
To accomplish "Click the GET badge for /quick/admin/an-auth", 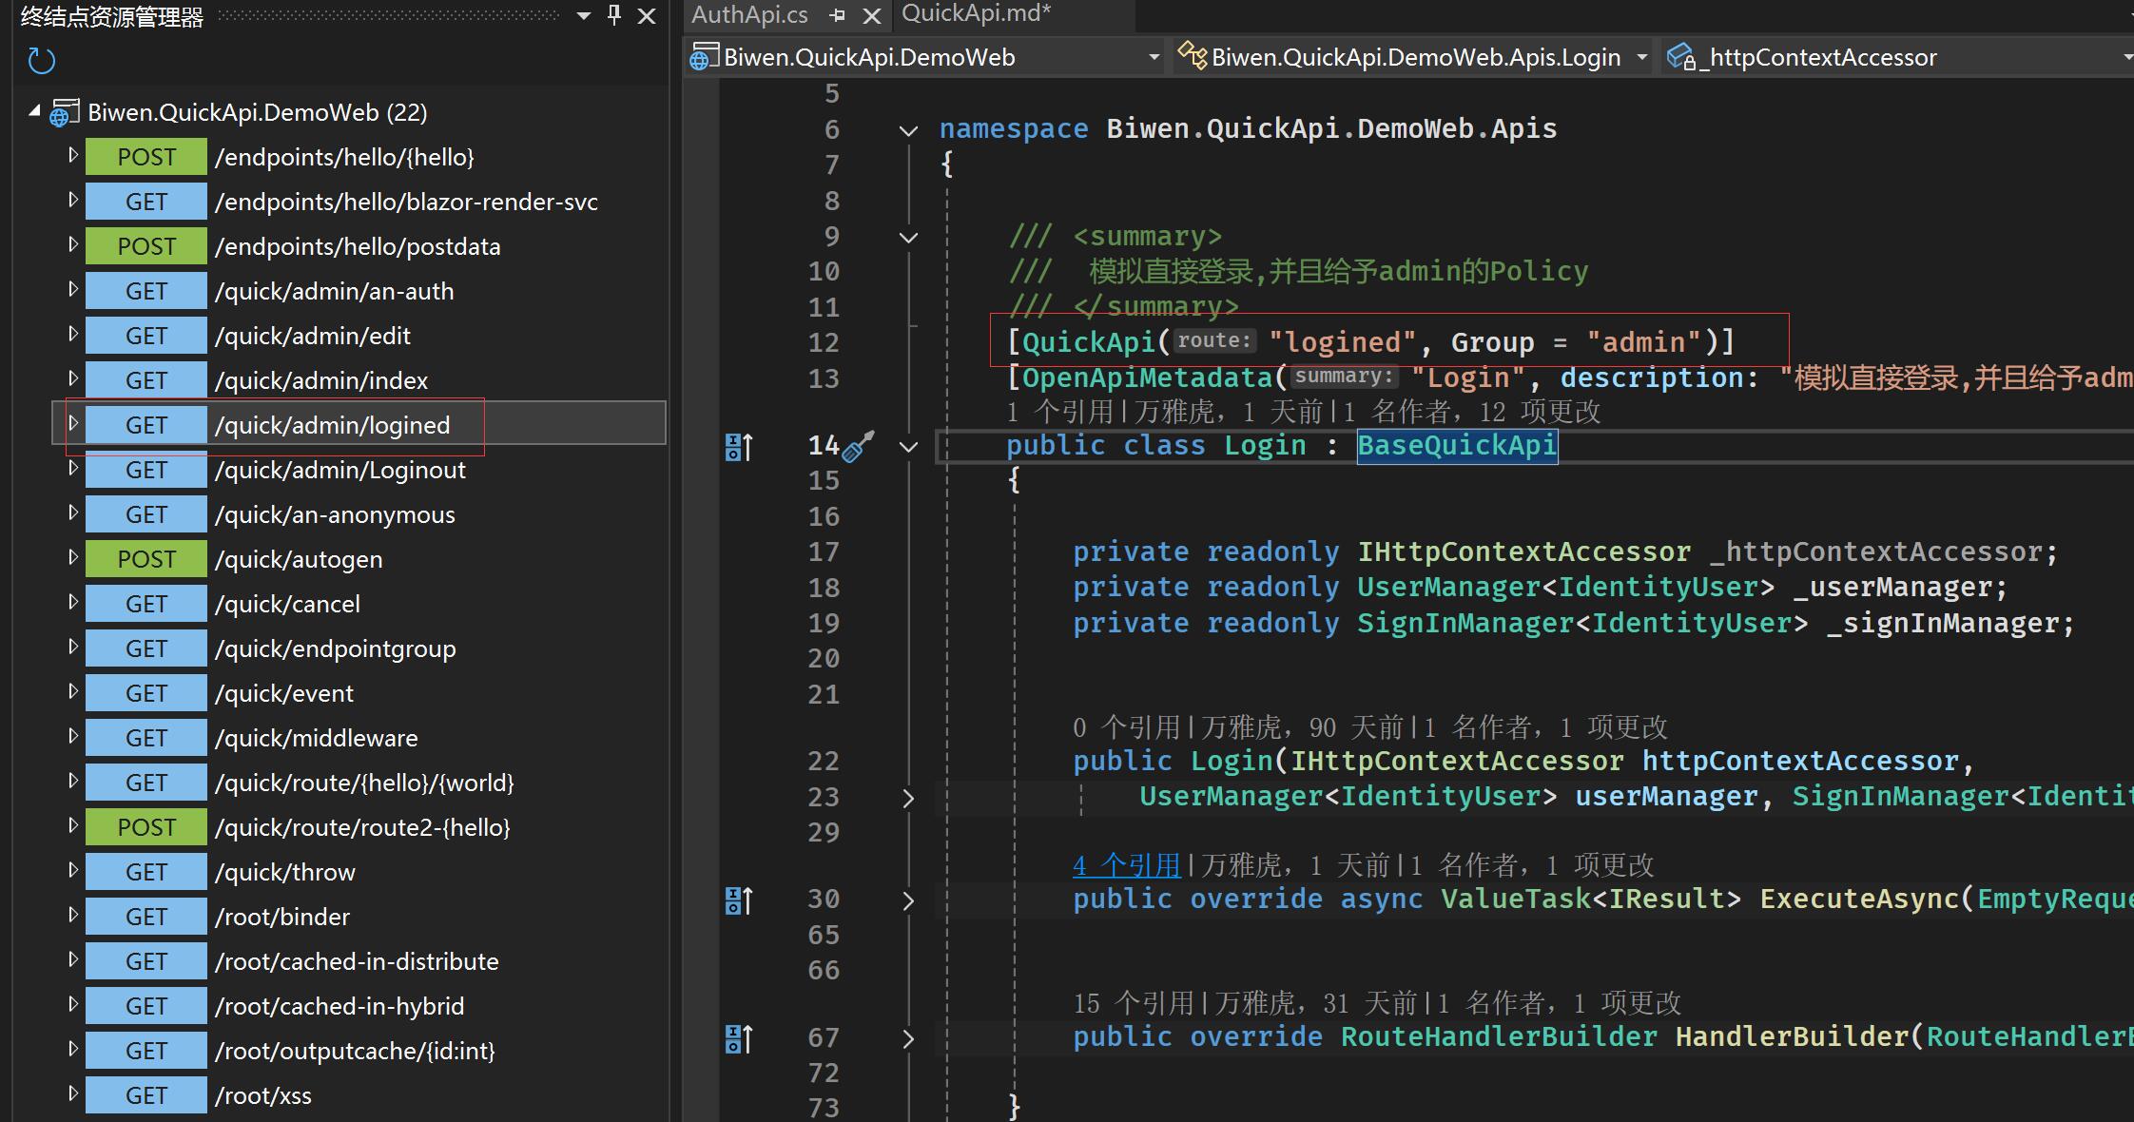I will point(146,291).
